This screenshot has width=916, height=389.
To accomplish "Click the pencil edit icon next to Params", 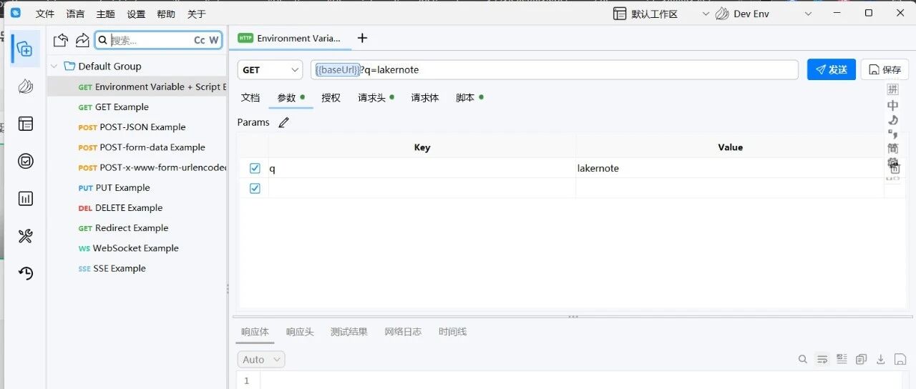I will click(284, 122).
